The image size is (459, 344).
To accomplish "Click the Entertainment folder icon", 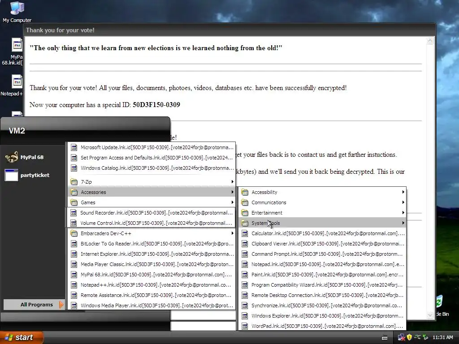I will click(x=245, y=213).
